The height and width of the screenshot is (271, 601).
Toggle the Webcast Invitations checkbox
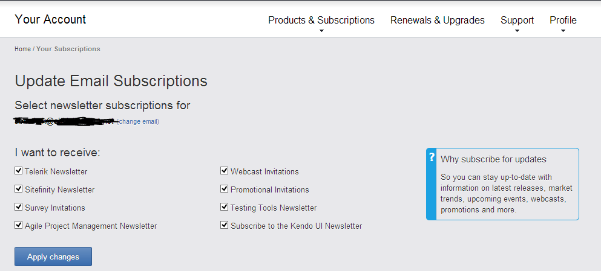[225, 171]
